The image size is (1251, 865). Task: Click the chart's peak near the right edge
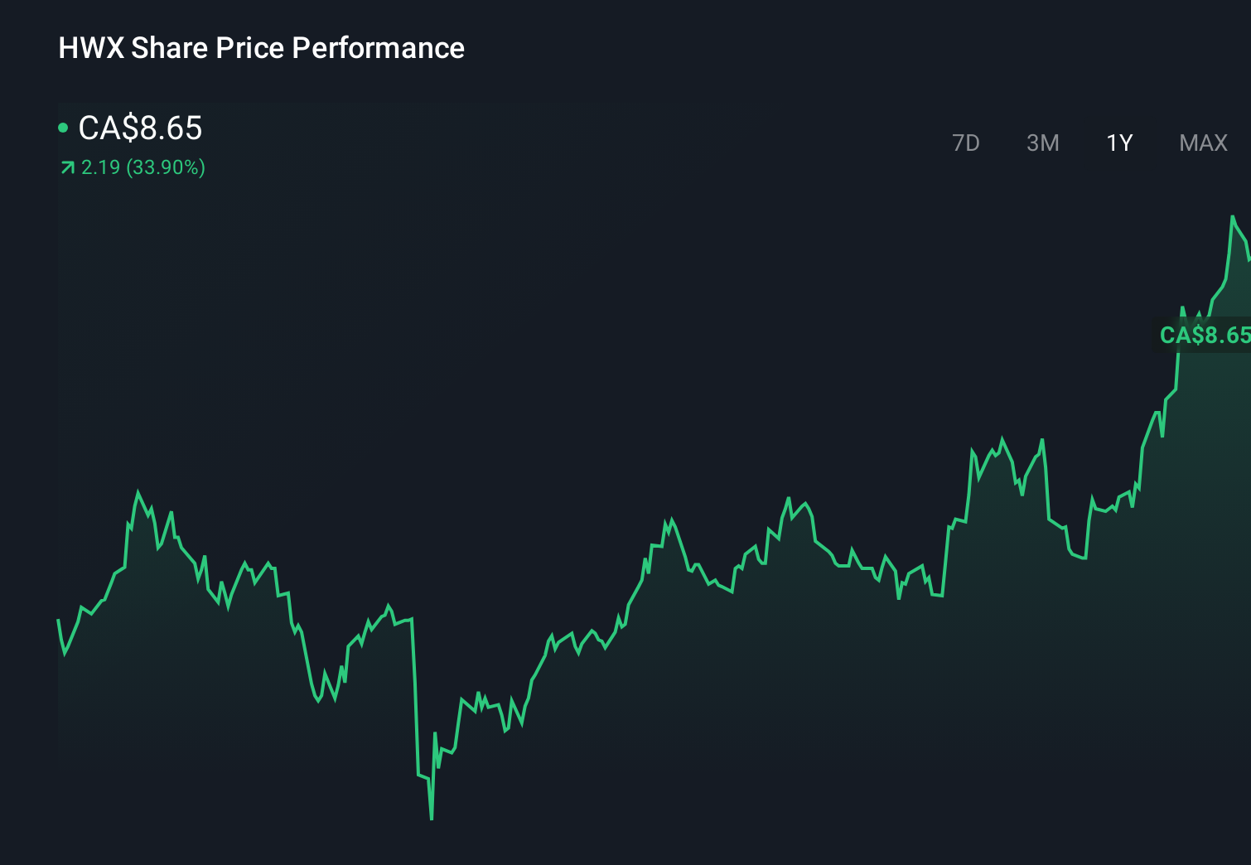click(x=1234, y=215)
